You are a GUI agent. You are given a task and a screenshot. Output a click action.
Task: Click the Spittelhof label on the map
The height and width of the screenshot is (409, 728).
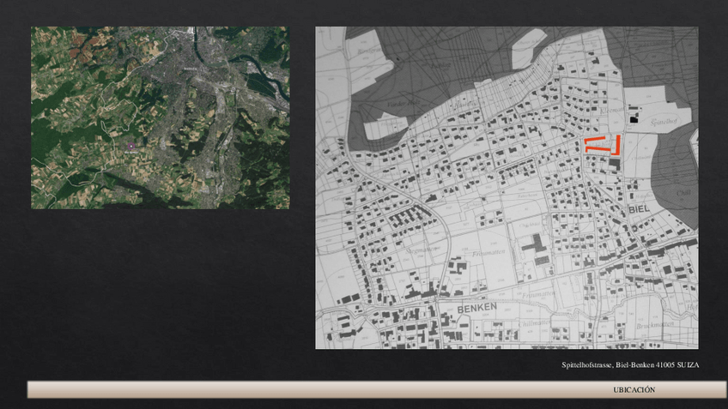(x=664, y=124)
